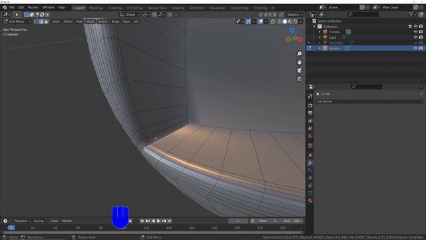This screenshot has width=426, height=240.
Task: Open the Scene properties tab
Action: click(x=310, y=128)
